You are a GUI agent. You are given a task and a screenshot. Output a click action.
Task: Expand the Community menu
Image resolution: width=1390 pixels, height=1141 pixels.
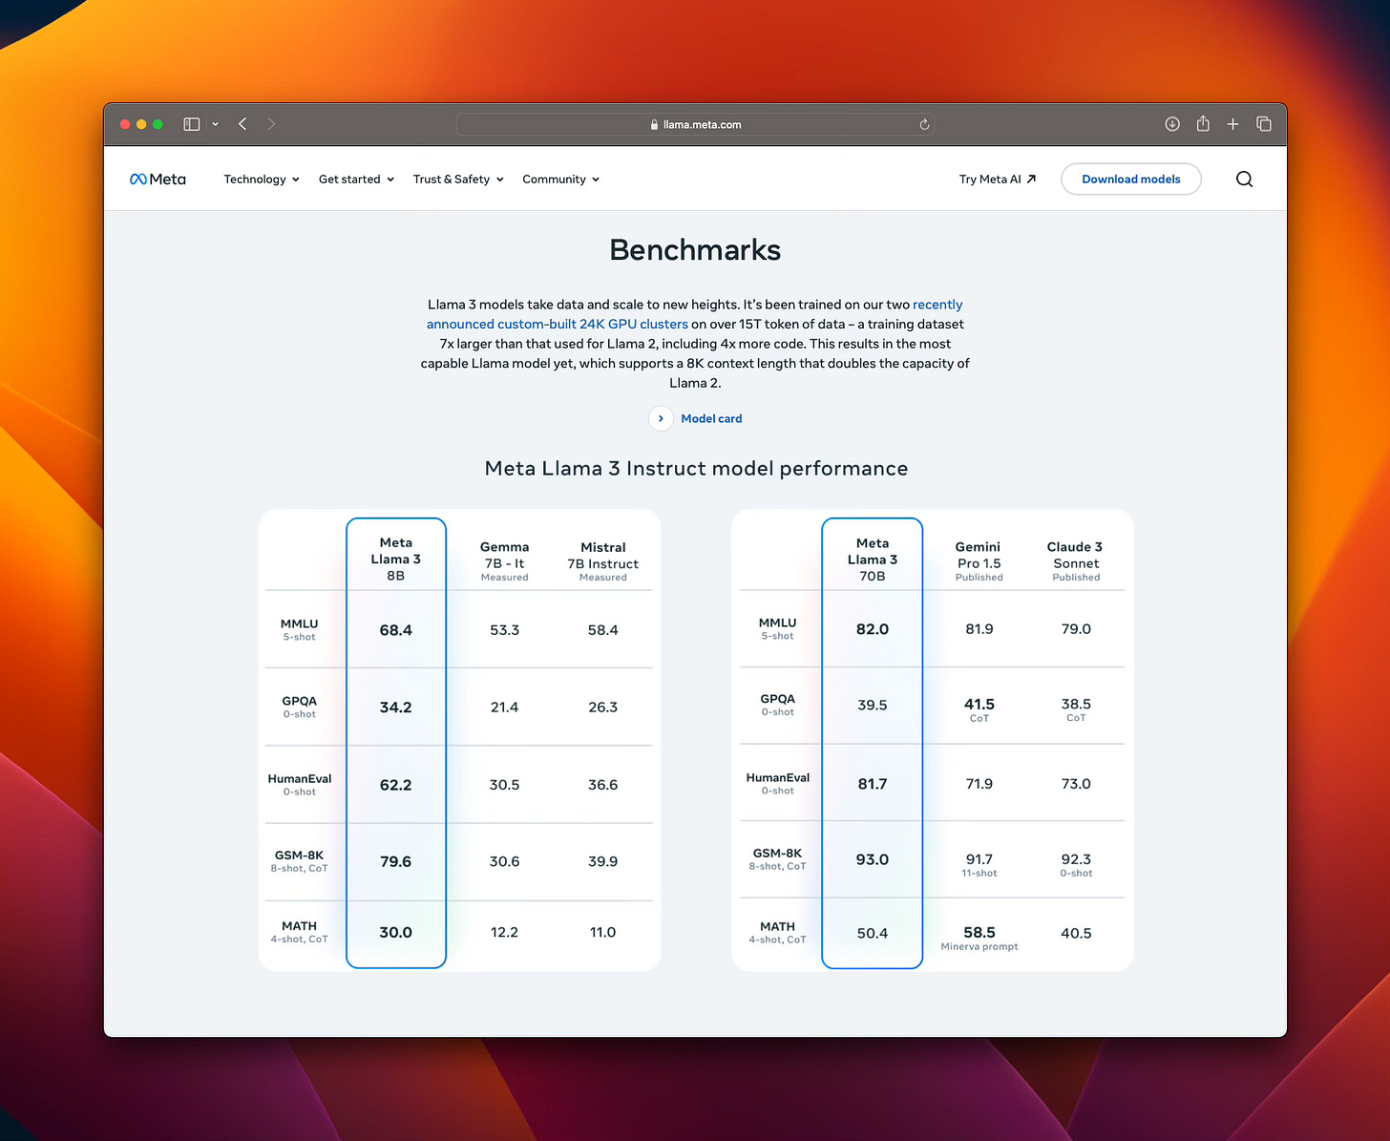click(560, 180)
